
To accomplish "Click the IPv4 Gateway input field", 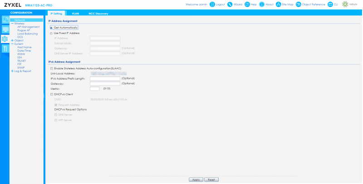I will pyautogui.click(x=105, y=48).
